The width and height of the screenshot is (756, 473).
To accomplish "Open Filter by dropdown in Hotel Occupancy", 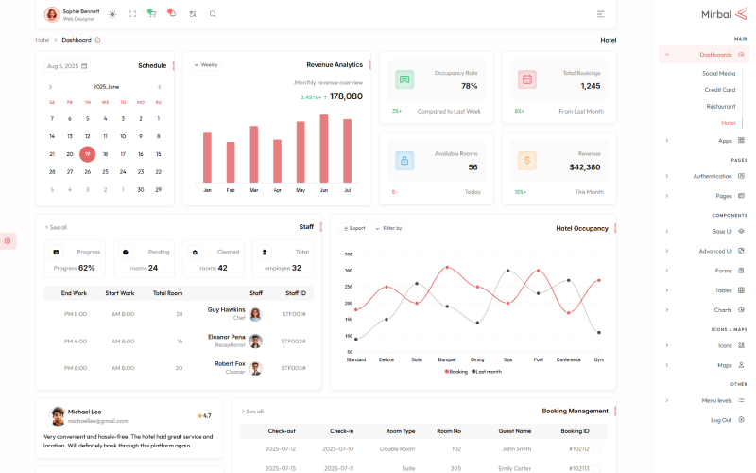I will click(x=387, y=228).
